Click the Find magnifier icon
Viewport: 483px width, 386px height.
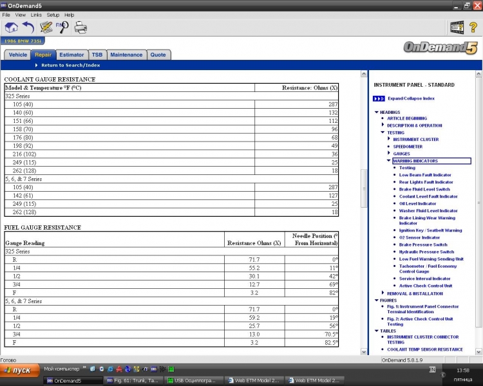63,27
